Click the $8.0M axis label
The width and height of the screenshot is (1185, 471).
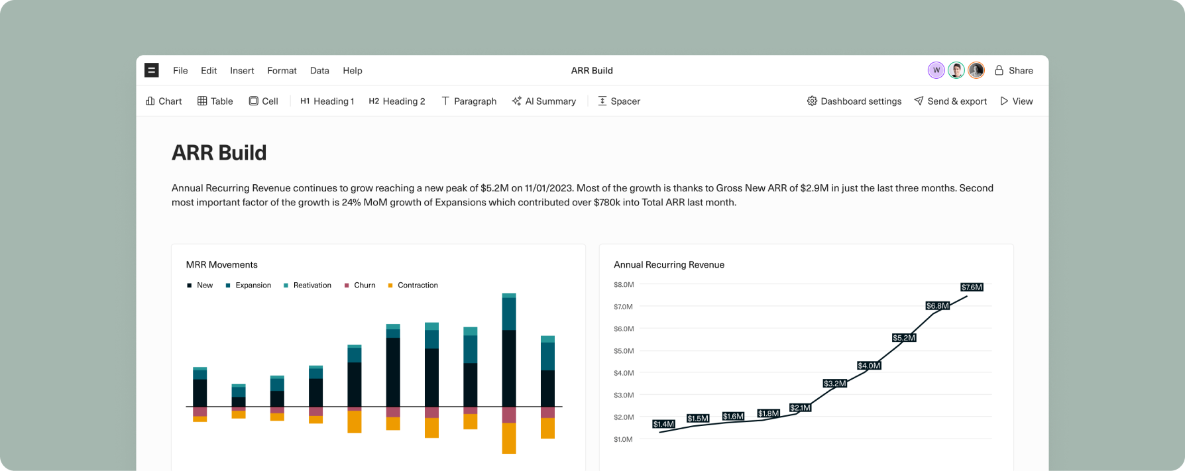point(624,285)
